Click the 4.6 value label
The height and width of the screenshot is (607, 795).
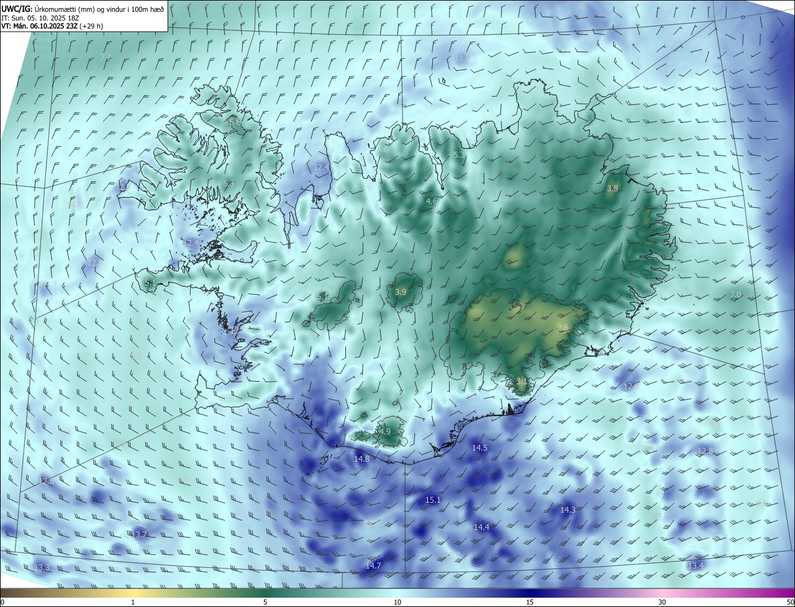coord(432,202)
